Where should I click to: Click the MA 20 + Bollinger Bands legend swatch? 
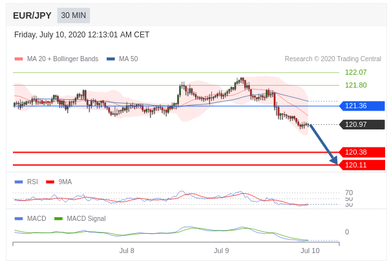coord(19,59)
